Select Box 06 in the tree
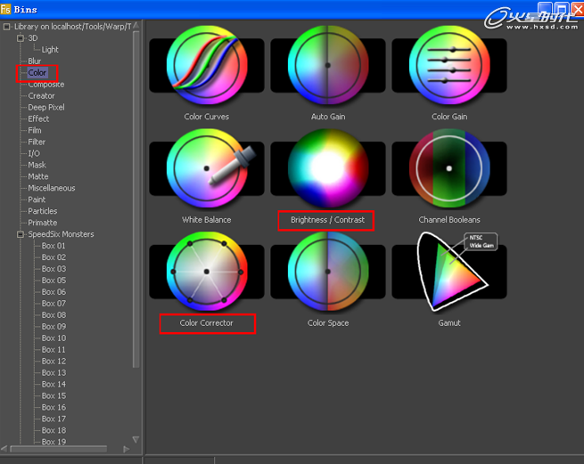 53,292
